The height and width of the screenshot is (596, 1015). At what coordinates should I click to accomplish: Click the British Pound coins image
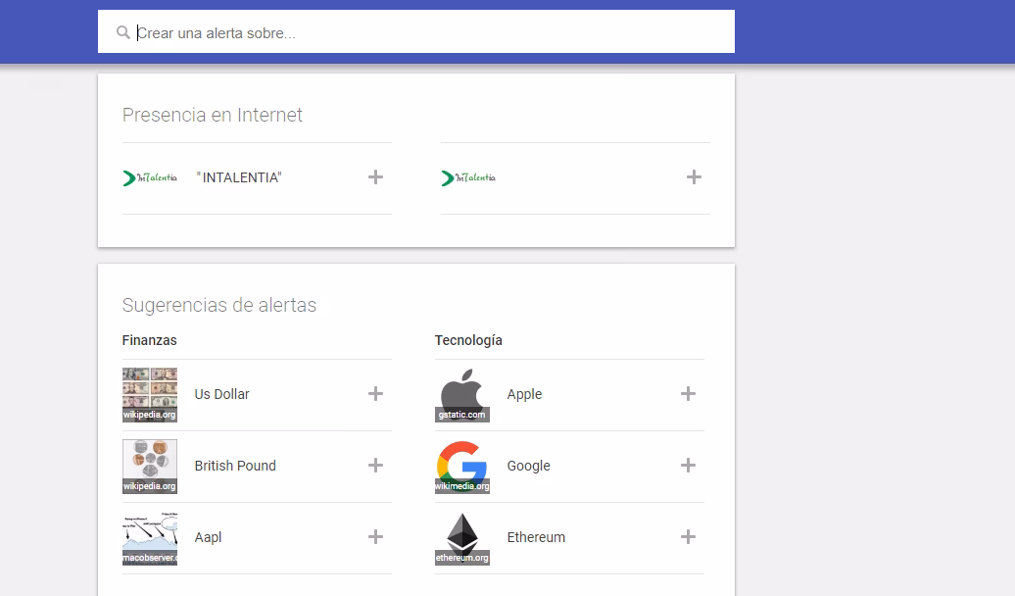pyautogui.click(x=149, y=466)
